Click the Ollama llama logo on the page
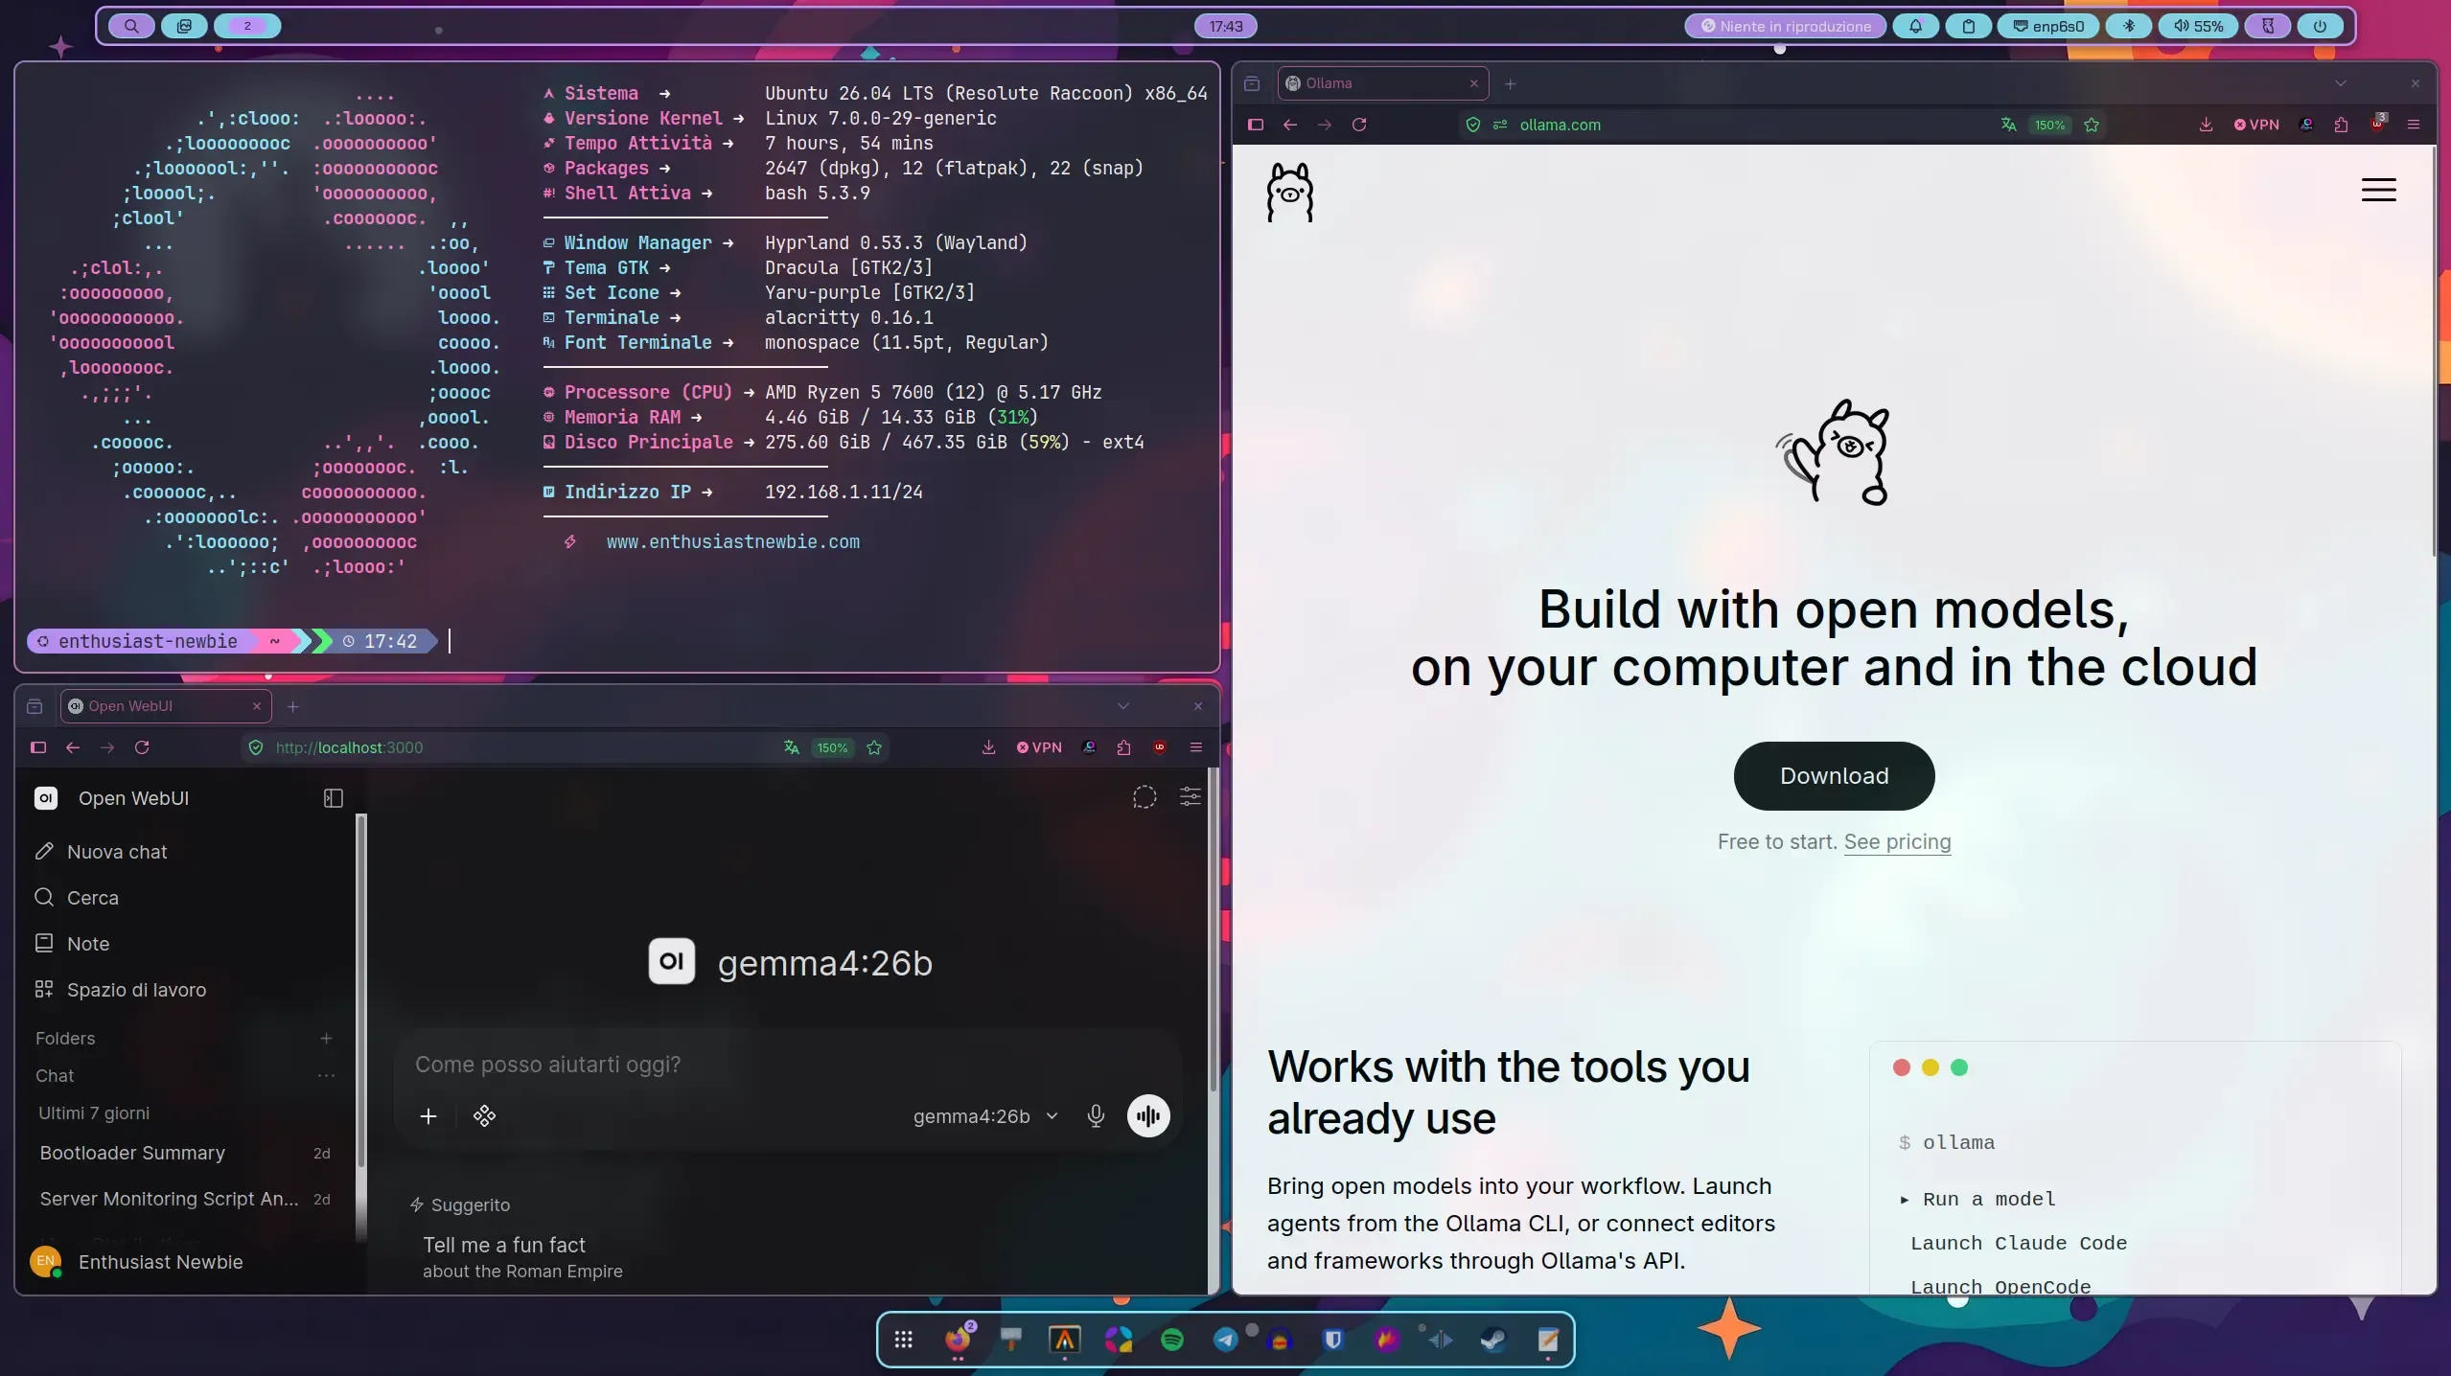The width and height of the screenshot is (2451, 1376). (x=1290, y=192)
